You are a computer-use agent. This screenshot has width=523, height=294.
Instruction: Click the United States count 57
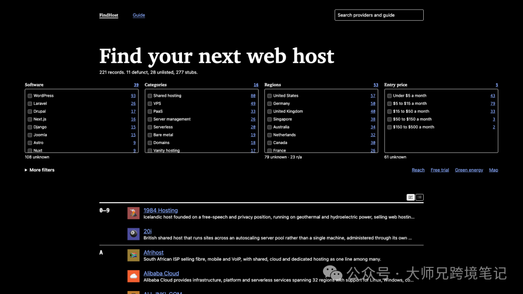pyautogui.click(x=372, y=96)
